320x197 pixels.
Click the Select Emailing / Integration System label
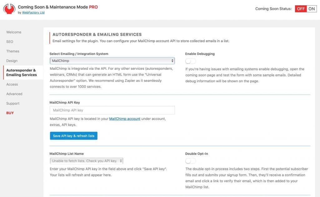tap(79, 54)
